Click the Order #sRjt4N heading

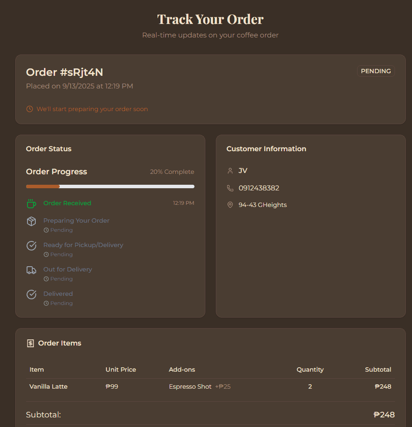pos(64,72)
